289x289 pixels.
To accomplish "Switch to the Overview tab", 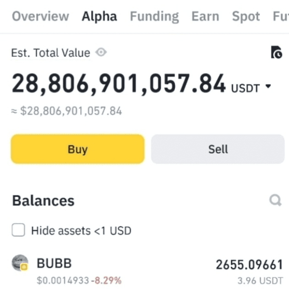I will click(40, 16).
